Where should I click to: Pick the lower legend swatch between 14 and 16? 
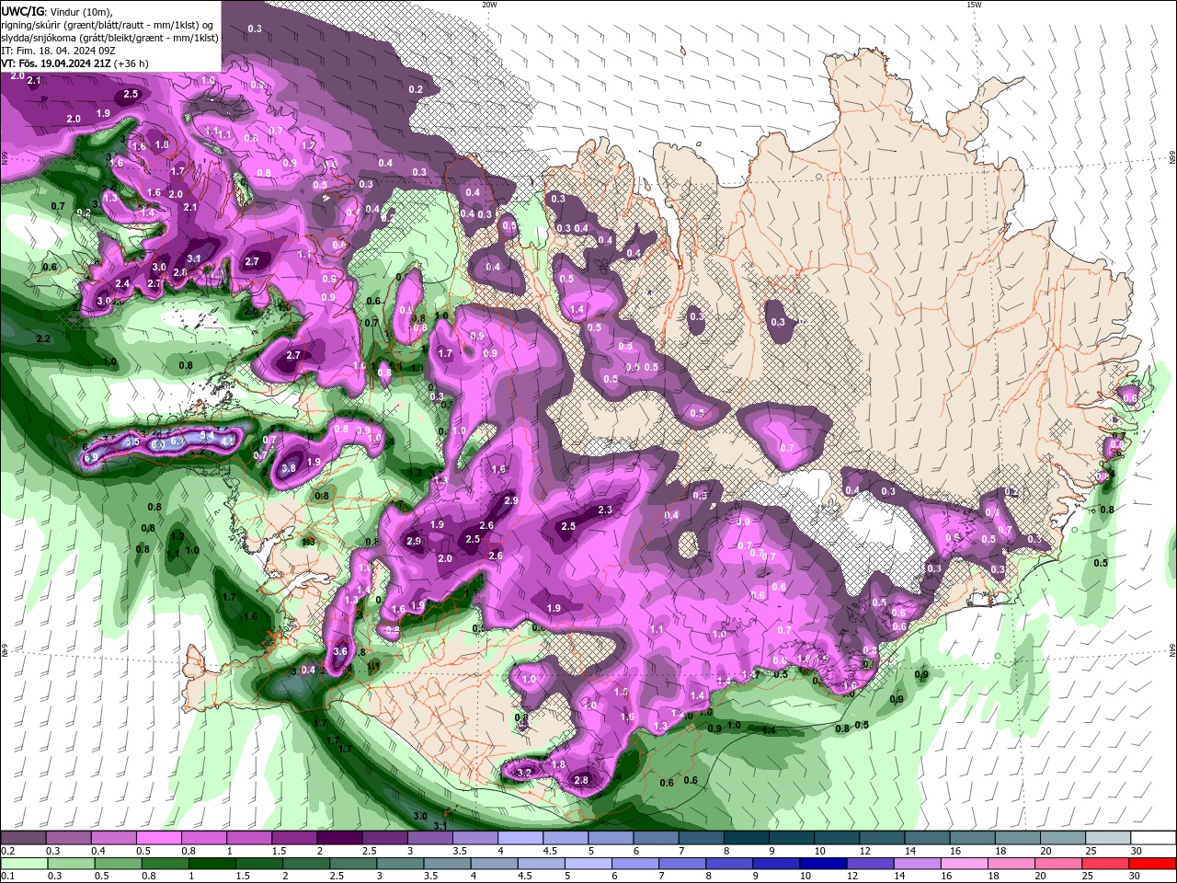point(918,863)
